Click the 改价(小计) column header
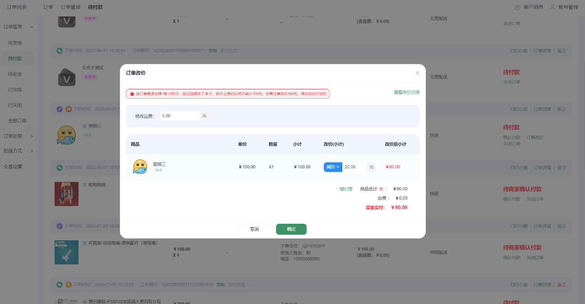Viewport: 585px width, 304px height. (x=334, y=144)
